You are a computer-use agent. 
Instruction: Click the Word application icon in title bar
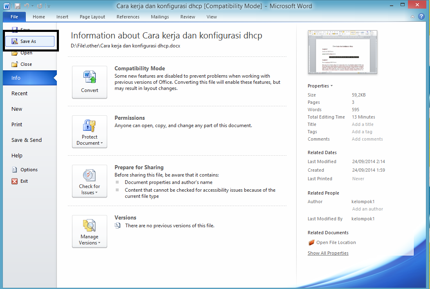(7, 6)
